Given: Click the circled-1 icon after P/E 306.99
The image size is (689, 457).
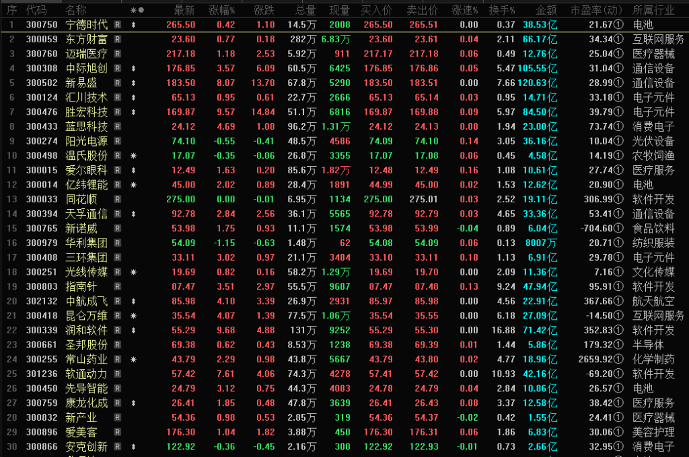Looking at the screenshot, I should point(619,200).
